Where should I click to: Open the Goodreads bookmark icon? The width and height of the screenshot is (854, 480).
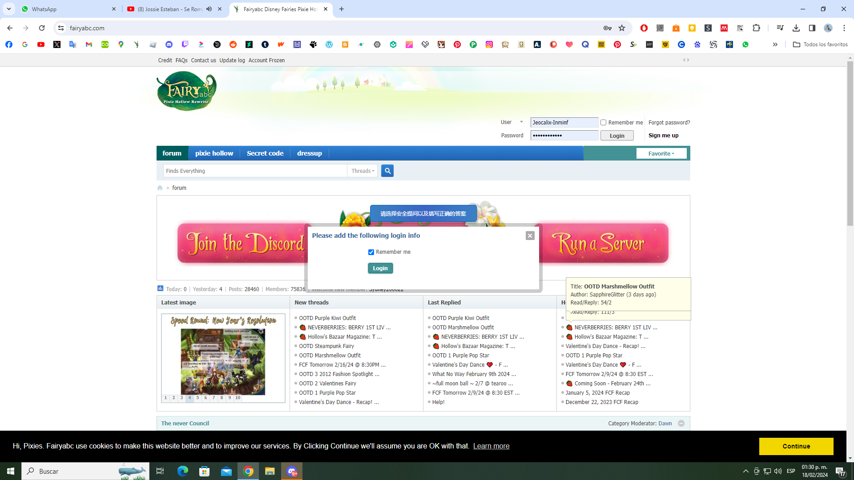coord(521,44)
